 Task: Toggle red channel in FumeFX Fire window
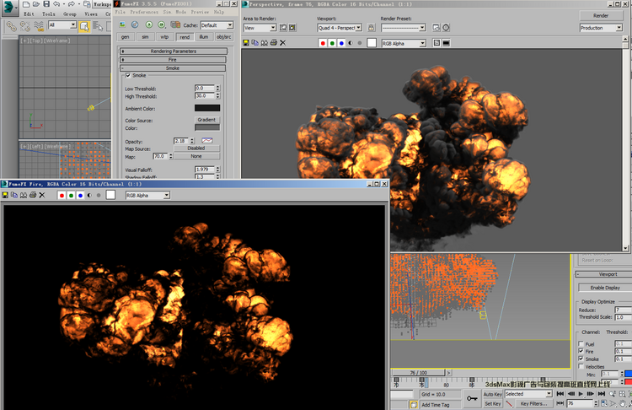62,196
